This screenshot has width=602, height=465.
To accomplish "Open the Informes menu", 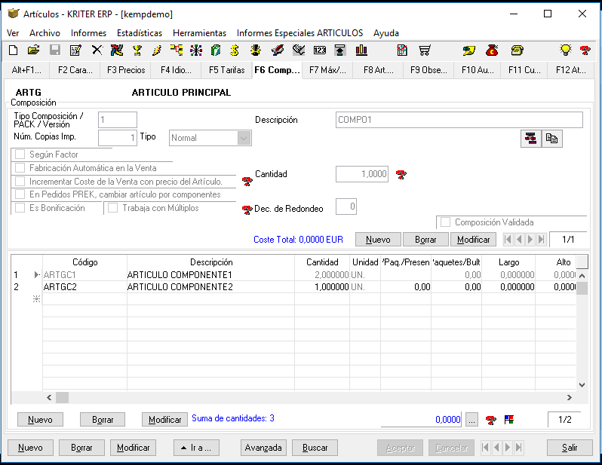I will [88, 33].
